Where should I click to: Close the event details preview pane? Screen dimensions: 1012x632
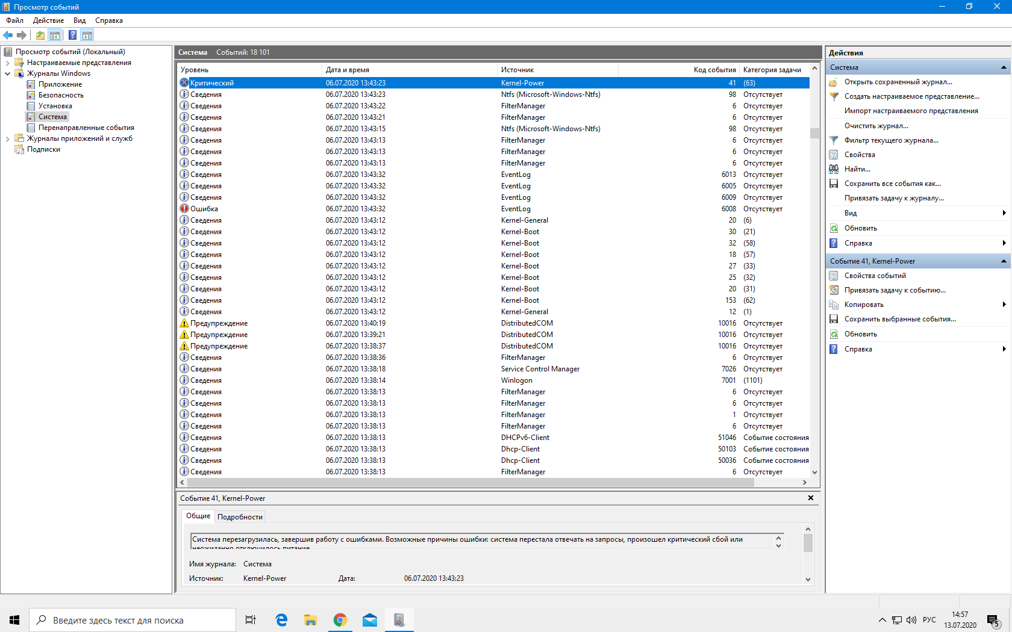(x=811, y=498)
